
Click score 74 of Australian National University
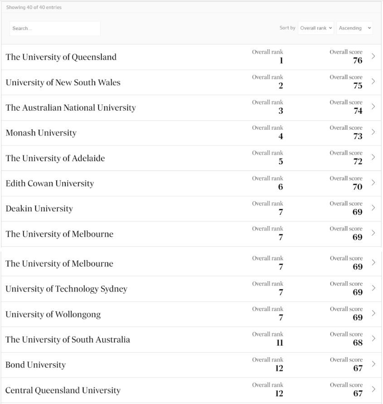(x=358, y=111)
